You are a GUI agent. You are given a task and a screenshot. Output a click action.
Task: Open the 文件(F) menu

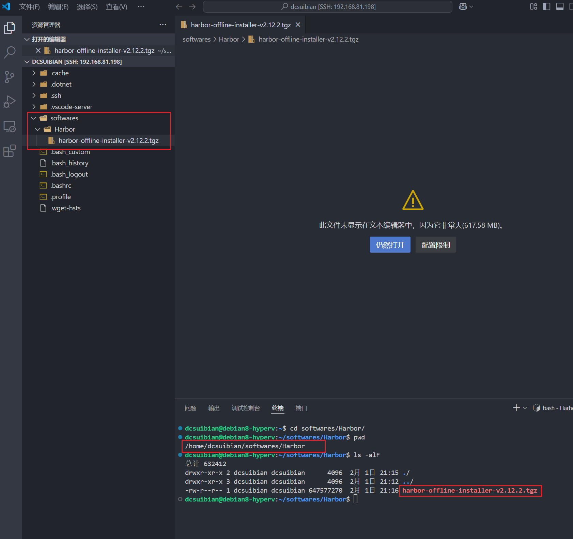pyautogui.click(x=30, y=7)
